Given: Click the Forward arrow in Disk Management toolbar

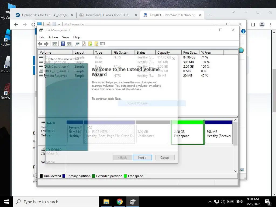Looking at the screenshot, I should (x=46, y=44).
